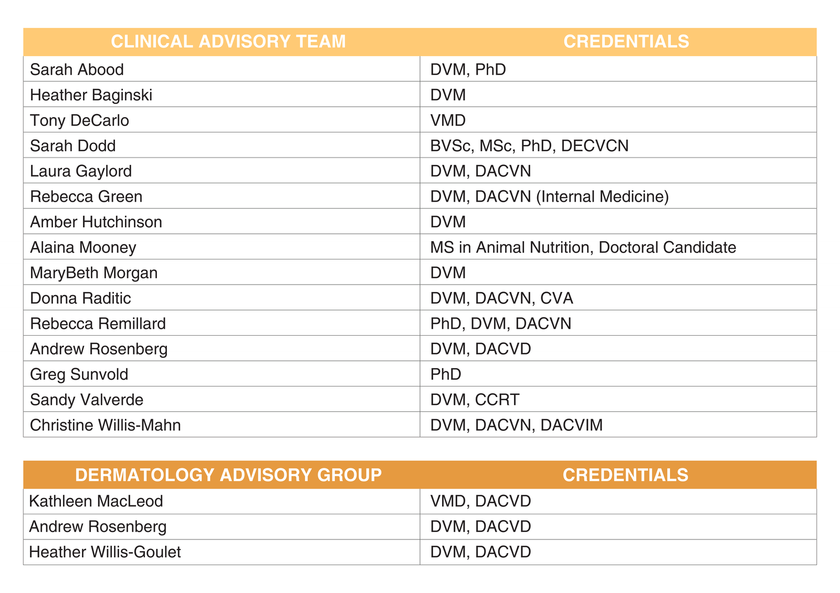The width and height of the screenshot is (840, 593).
Task: Click the Greg Sunvold name
Action: tap(79, 374)
